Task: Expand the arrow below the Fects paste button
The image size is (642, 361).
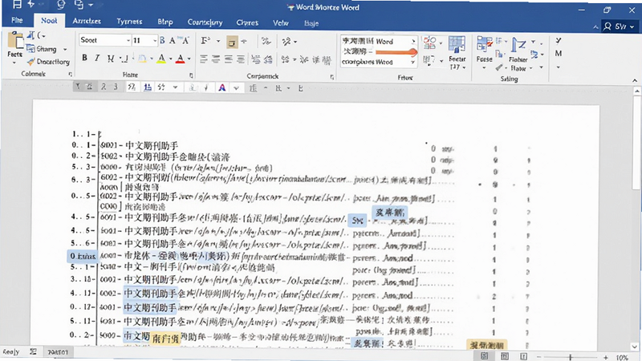Action: click(x=14, y=63)
